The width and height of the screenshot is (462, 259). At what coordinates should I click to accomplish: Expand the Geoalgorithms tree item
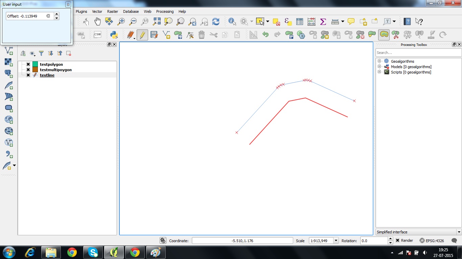(x=379, y=61)
